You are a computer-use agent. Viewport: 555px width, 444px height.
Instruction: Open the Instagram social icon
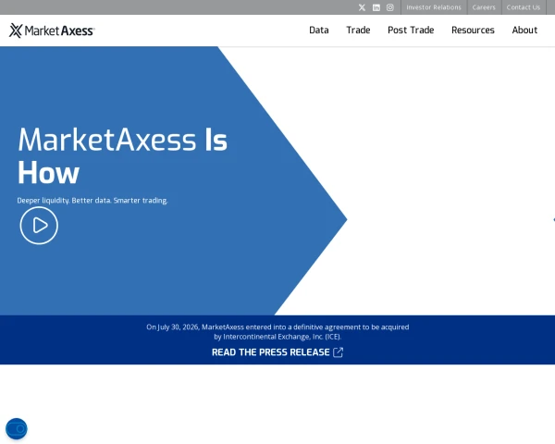[390, 7]
